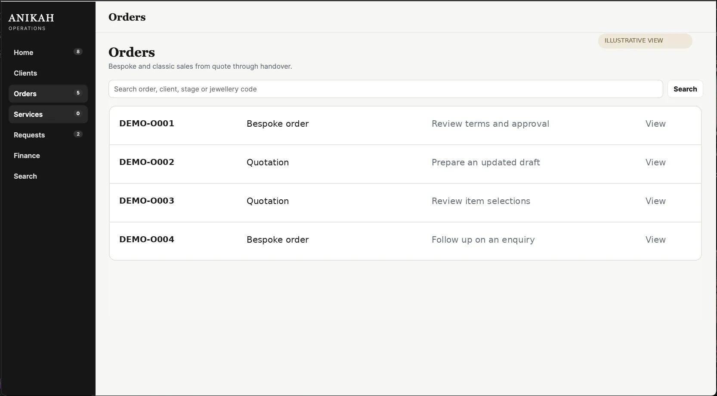Click the order search input field
This screenshot has width=717, height=396.
[386, 89]
